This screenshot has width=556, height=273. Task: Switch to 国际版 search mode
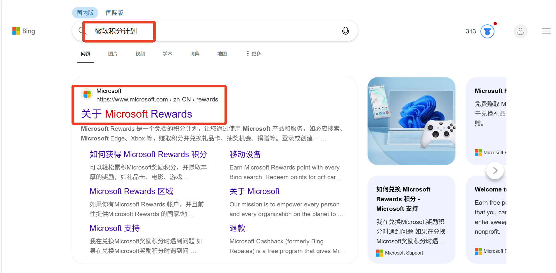point(114,13)
